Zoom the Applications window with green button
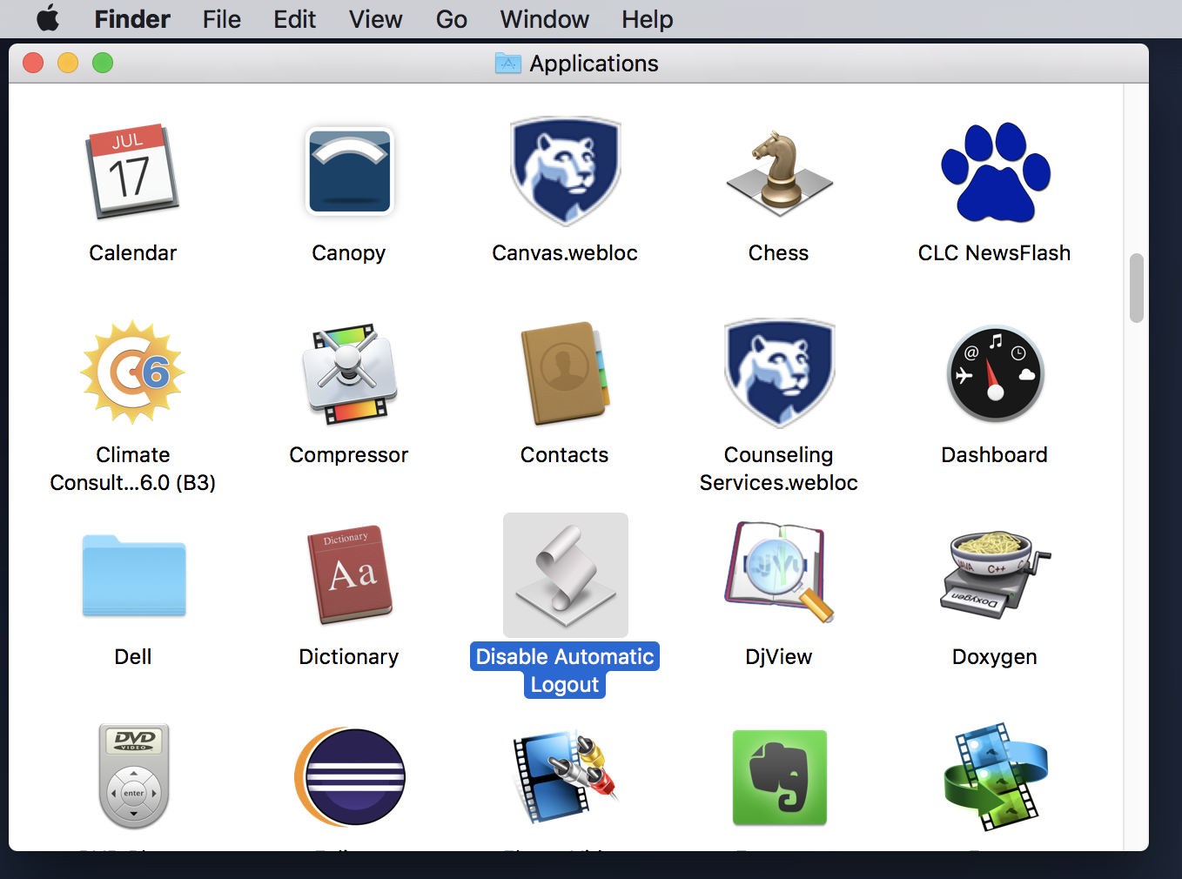The width and height of the screenshot is (1182, 879). point(103,63)
